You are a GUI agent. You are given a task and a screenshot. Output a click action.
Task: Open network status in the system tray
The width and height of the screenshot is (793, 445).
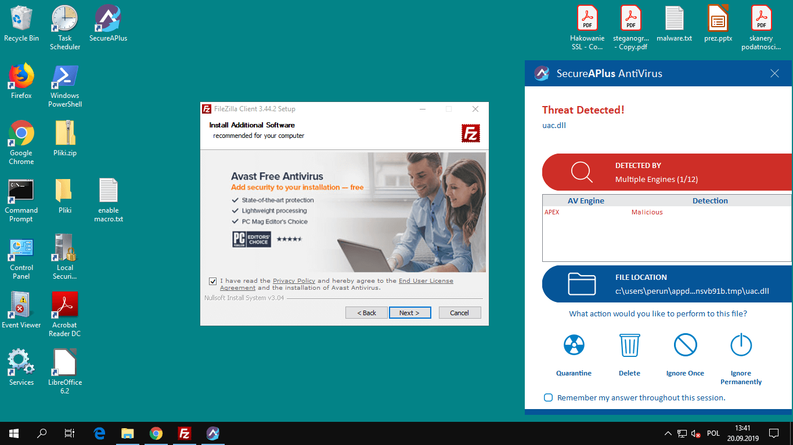(x=682, y=433)
